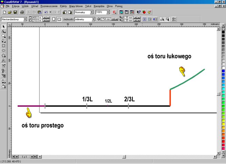Screen dimensions: 226x164
Task: Click the Print icon
Action: [x=22, y=12]
